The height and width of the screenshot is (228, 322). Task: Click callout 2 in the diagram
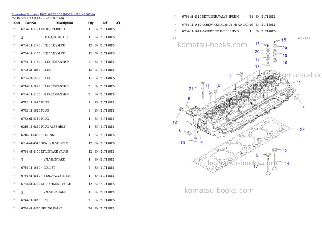click(286, 151)
